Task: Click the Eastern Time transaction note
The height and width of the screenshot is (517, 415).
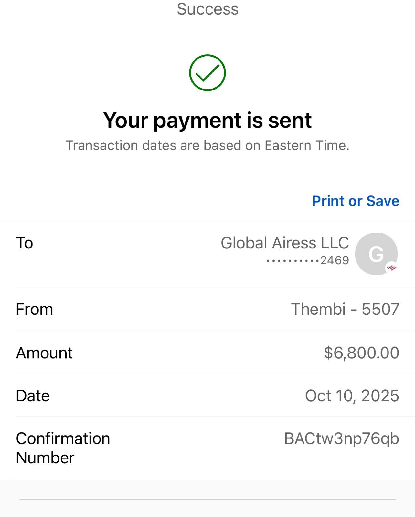Action: pos(207,145)
